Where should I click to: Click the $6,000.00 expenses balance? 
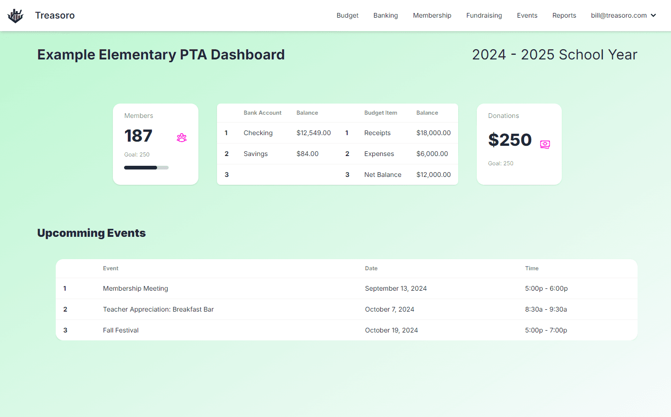[x=432, y=154]
